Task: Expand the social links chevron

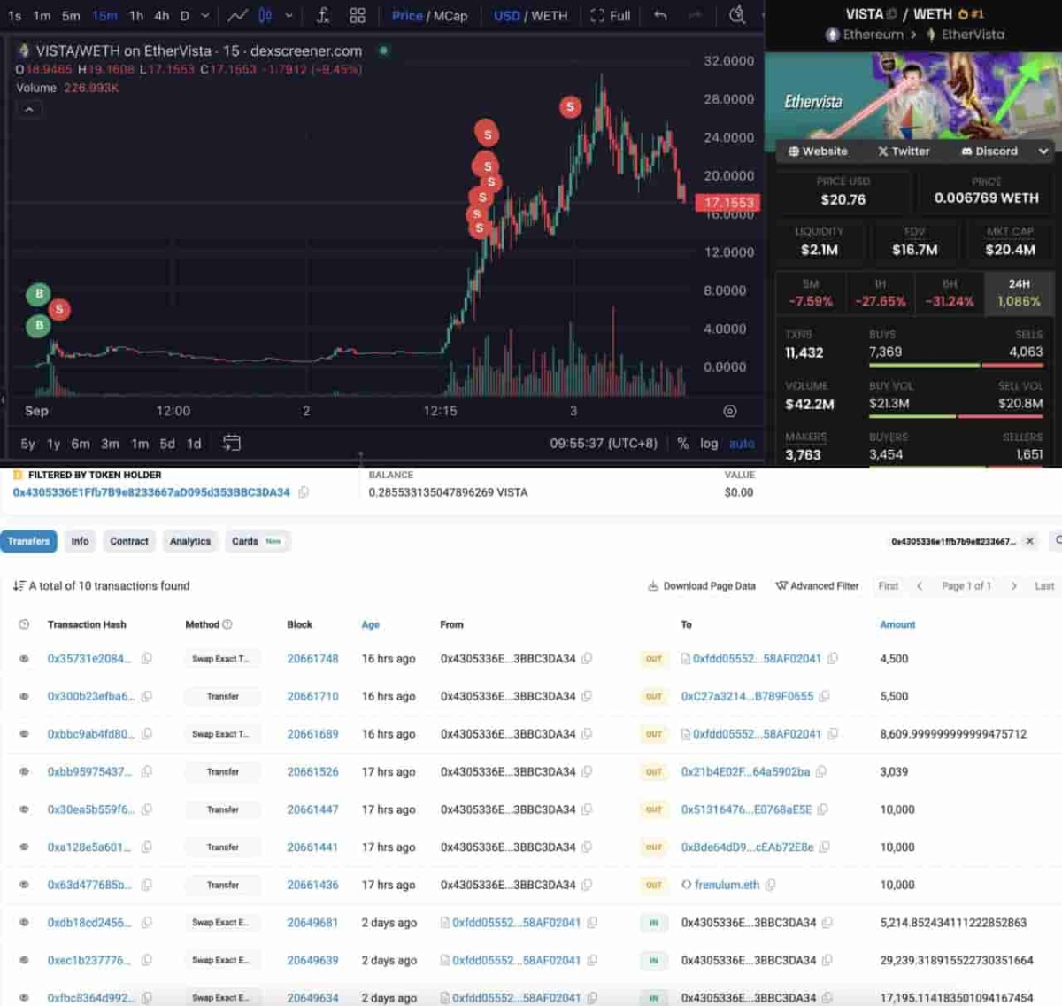Action: 1043,151
